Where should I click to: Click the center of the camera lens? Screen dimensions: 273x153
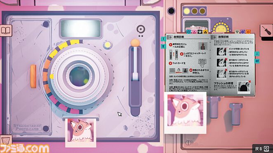coord(80,76)
